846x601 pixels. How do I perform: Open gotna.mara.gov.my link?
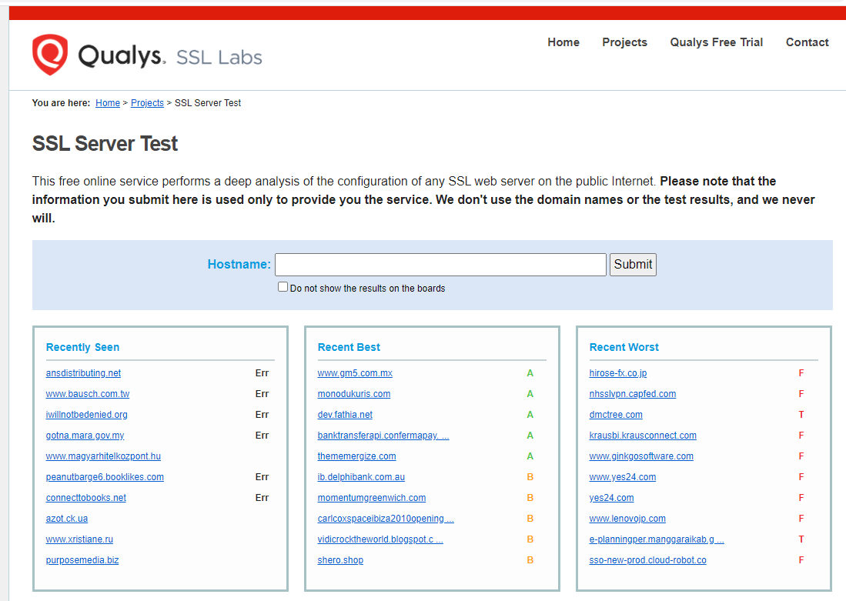click(x=85, y=436)
